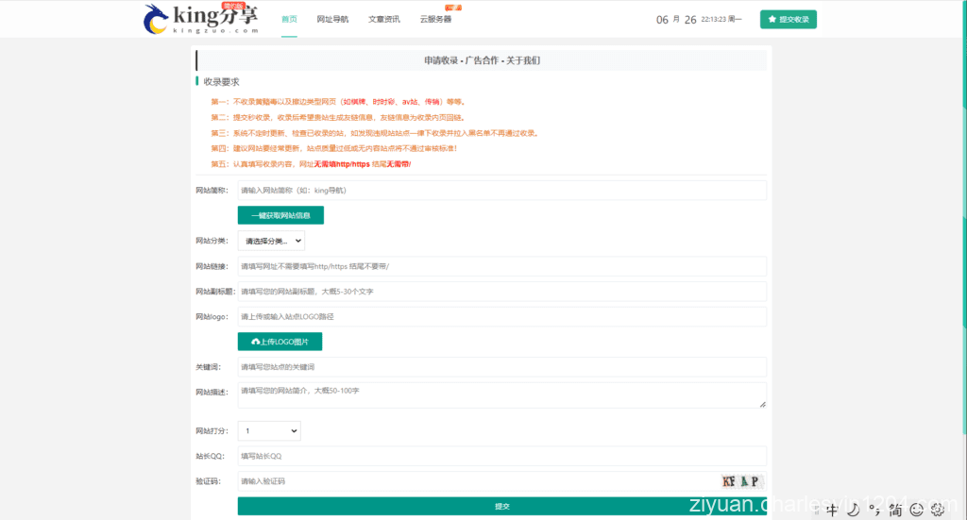Click the green 提交收录 button in header
This screenshot has height=520, width=967.
point(789,19)
